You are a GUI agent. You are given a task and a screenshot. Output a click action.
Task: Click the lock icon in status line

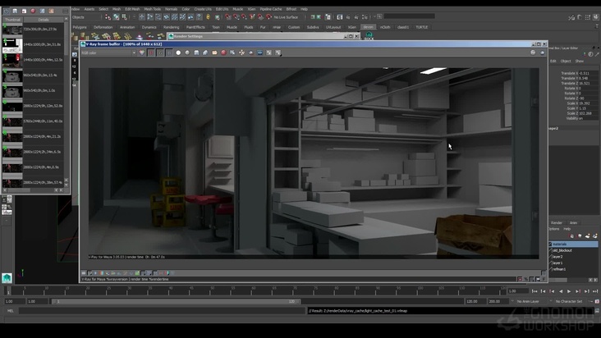(208, 17)
